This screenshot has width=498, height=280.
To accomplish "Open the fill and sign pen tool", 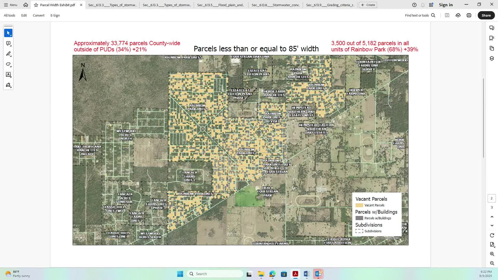I will click(x=8, y=85).
